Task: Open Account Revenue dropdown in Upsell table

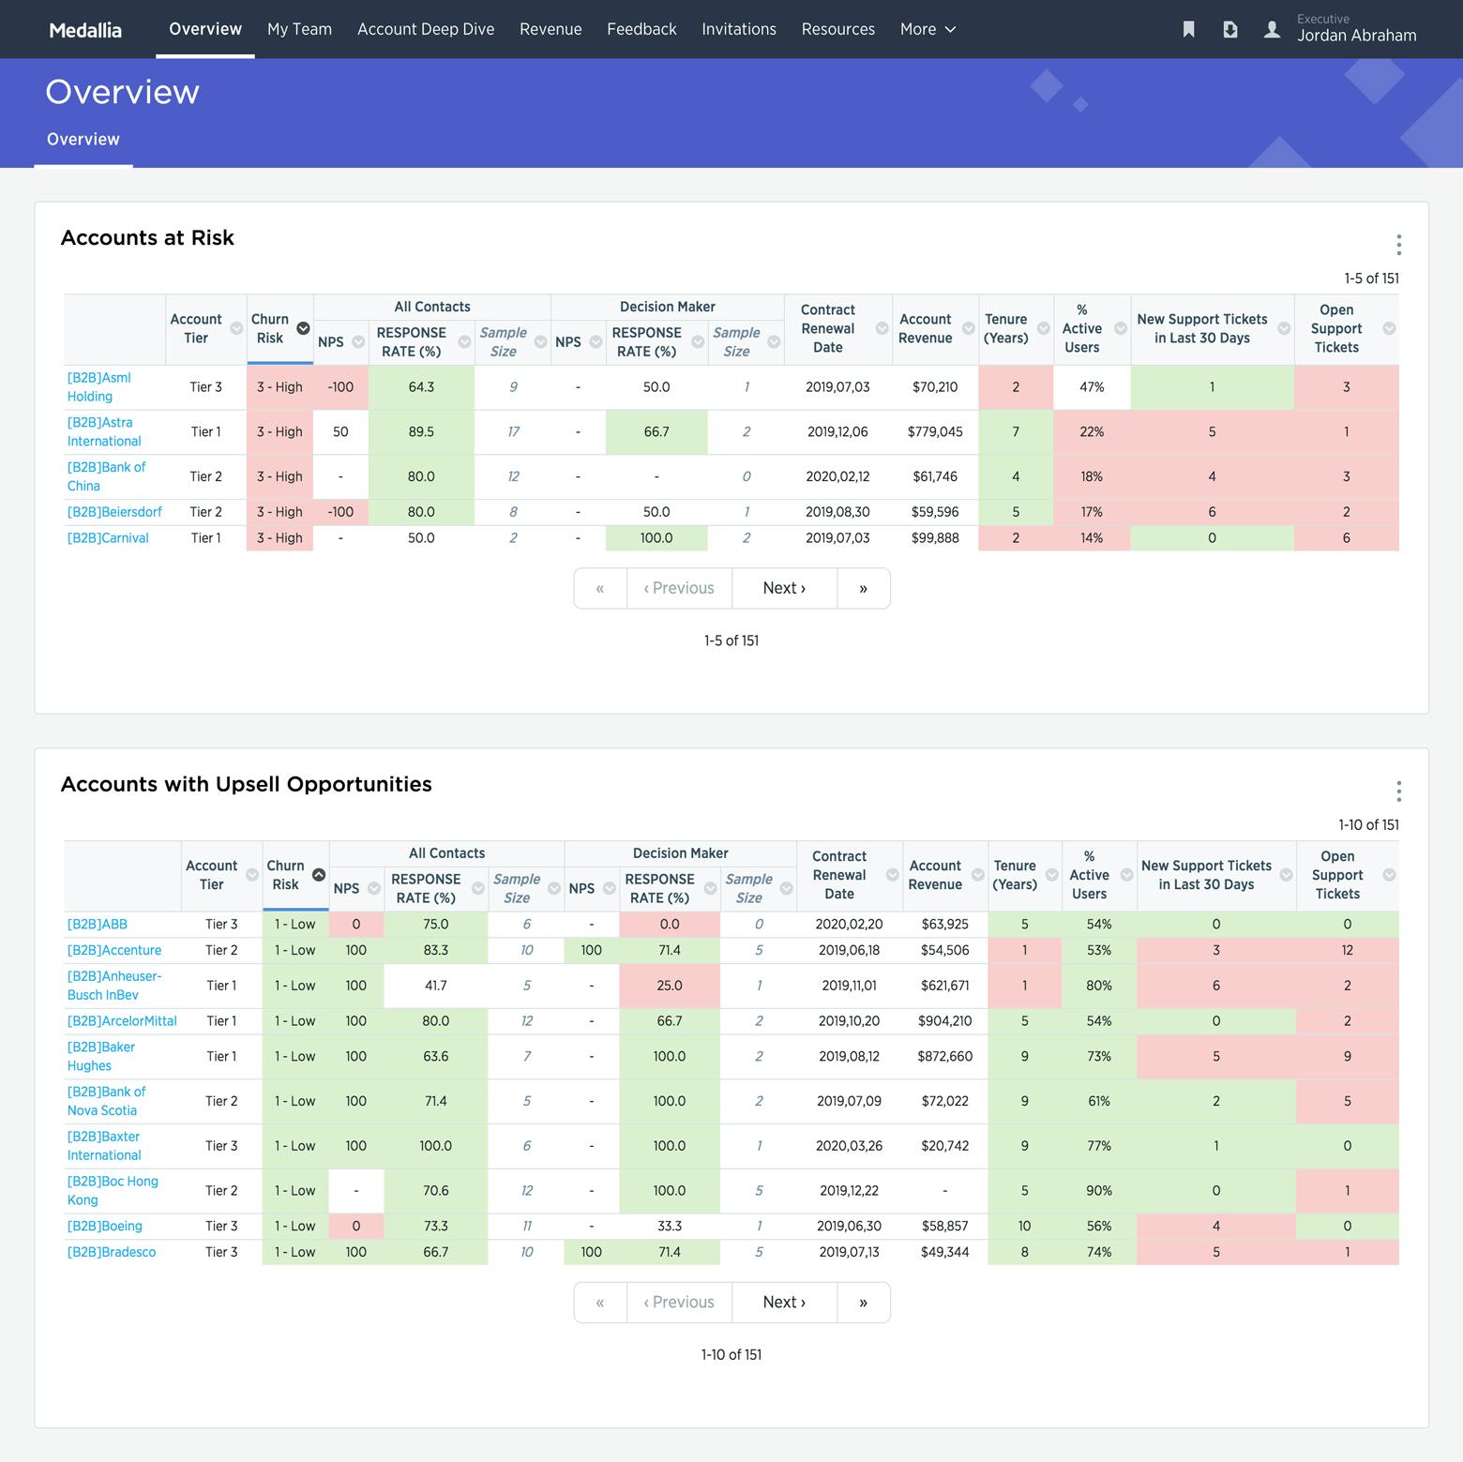Action: [978, 875]
